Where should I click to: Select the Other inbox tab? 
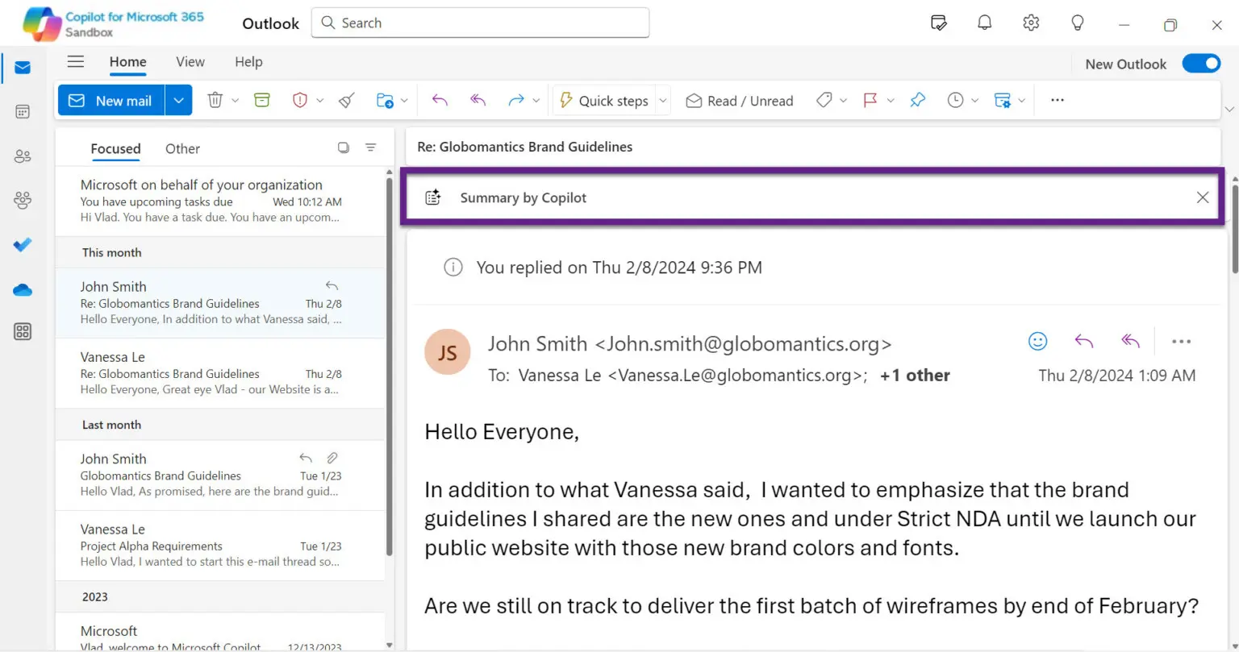(x=182, y=148)
